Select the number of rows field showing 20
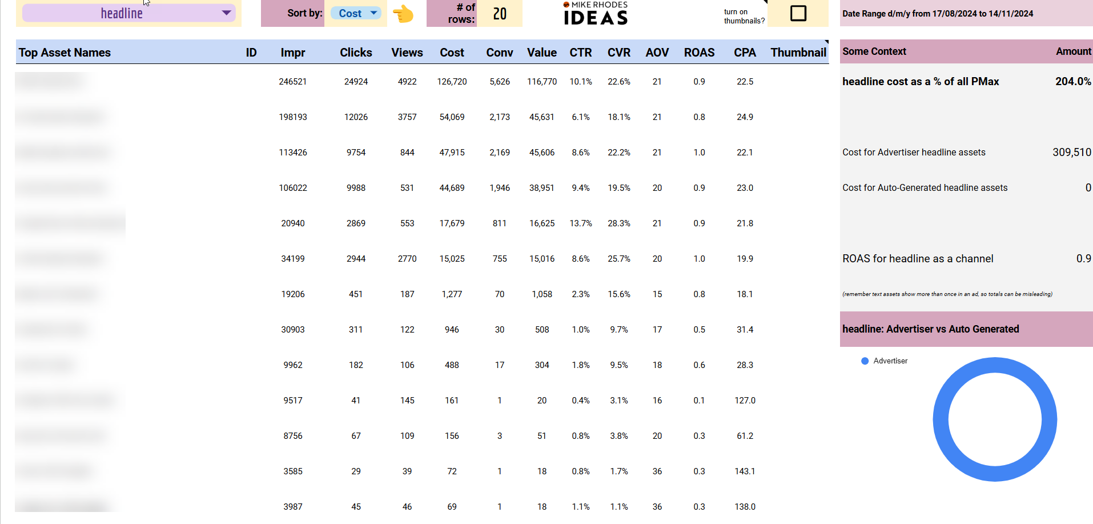 pos(500,14)
